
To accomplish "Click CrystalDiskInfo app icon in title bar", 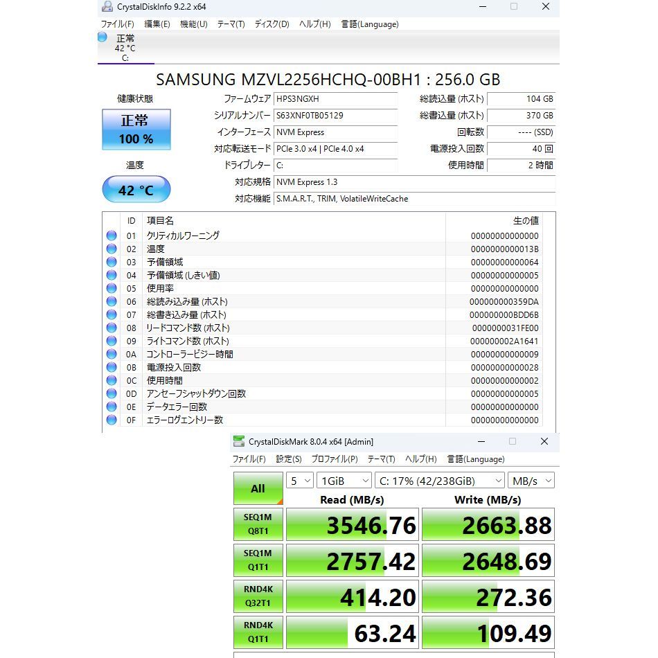I will [x=107, y=6].
